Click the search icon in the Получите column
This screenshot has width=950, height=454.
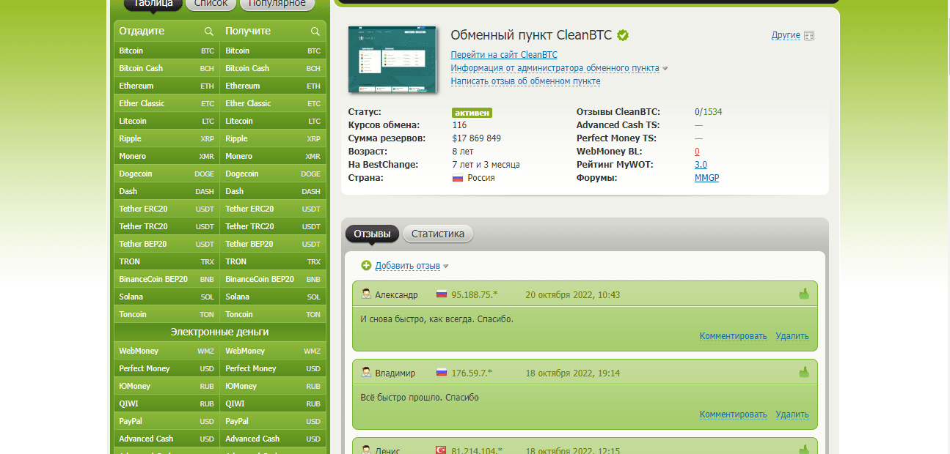(315, 31)
